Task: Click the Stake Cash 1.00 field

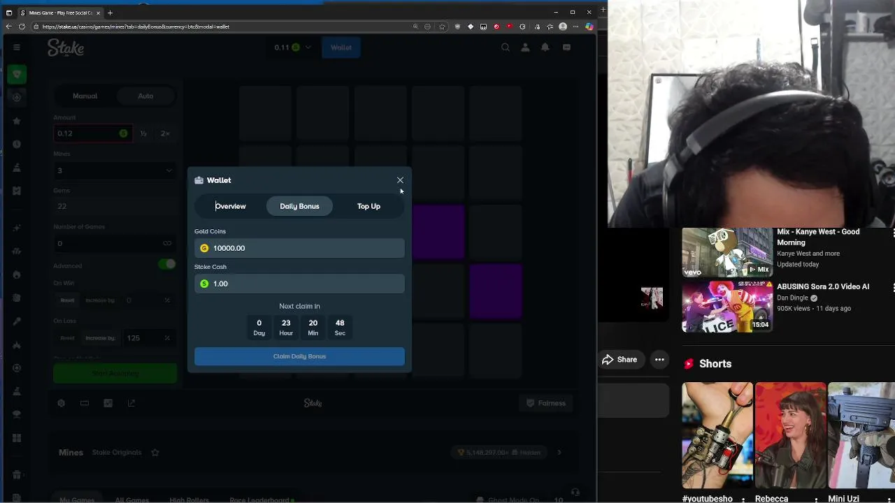Action: tap(299, 284)
